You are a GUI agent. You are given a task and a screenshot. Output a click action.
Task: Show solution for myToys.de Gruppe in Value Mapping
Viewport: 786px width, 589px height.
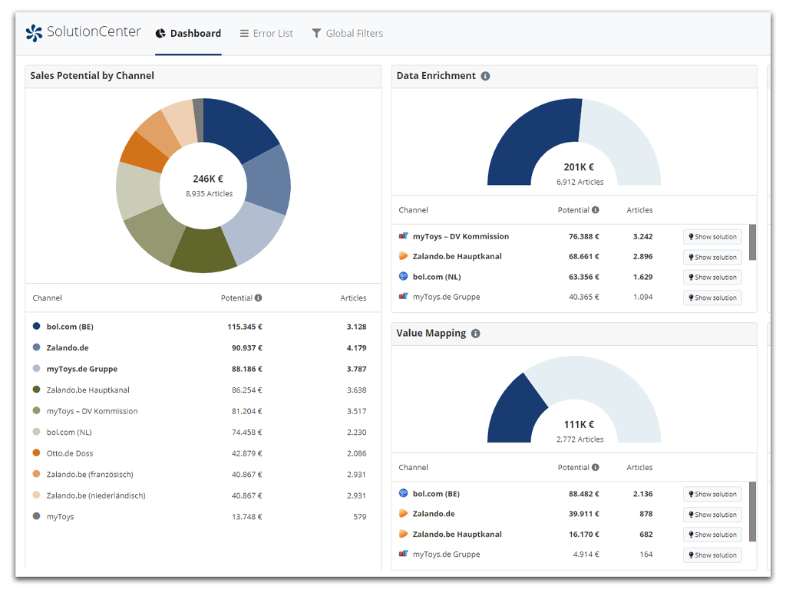pyautogui.click(x=712, y=555)
